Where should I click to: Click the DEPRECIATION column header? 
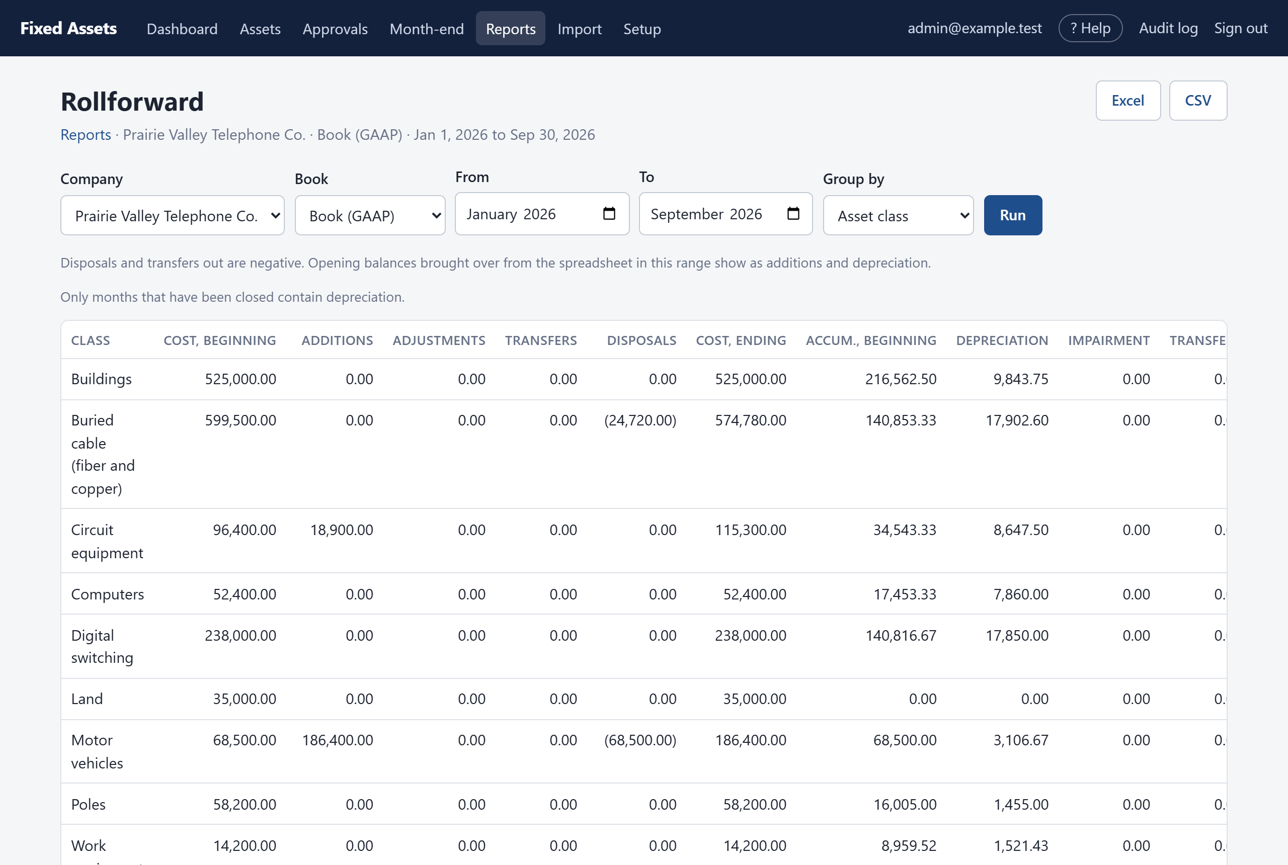click(x=1002, y=340)
